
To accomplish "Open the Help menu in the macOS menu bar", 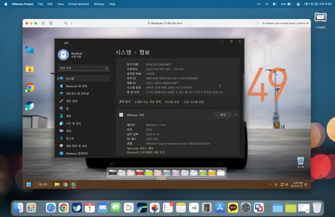I will coord(112,4).
